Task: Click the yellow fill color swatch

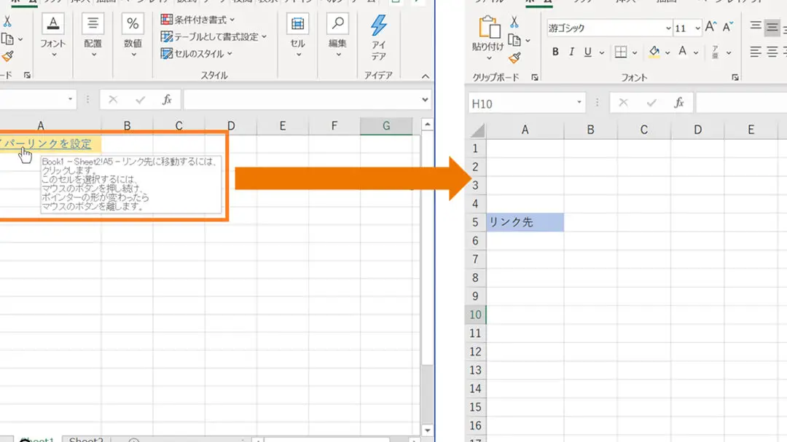Action: [x=654, y=57]
